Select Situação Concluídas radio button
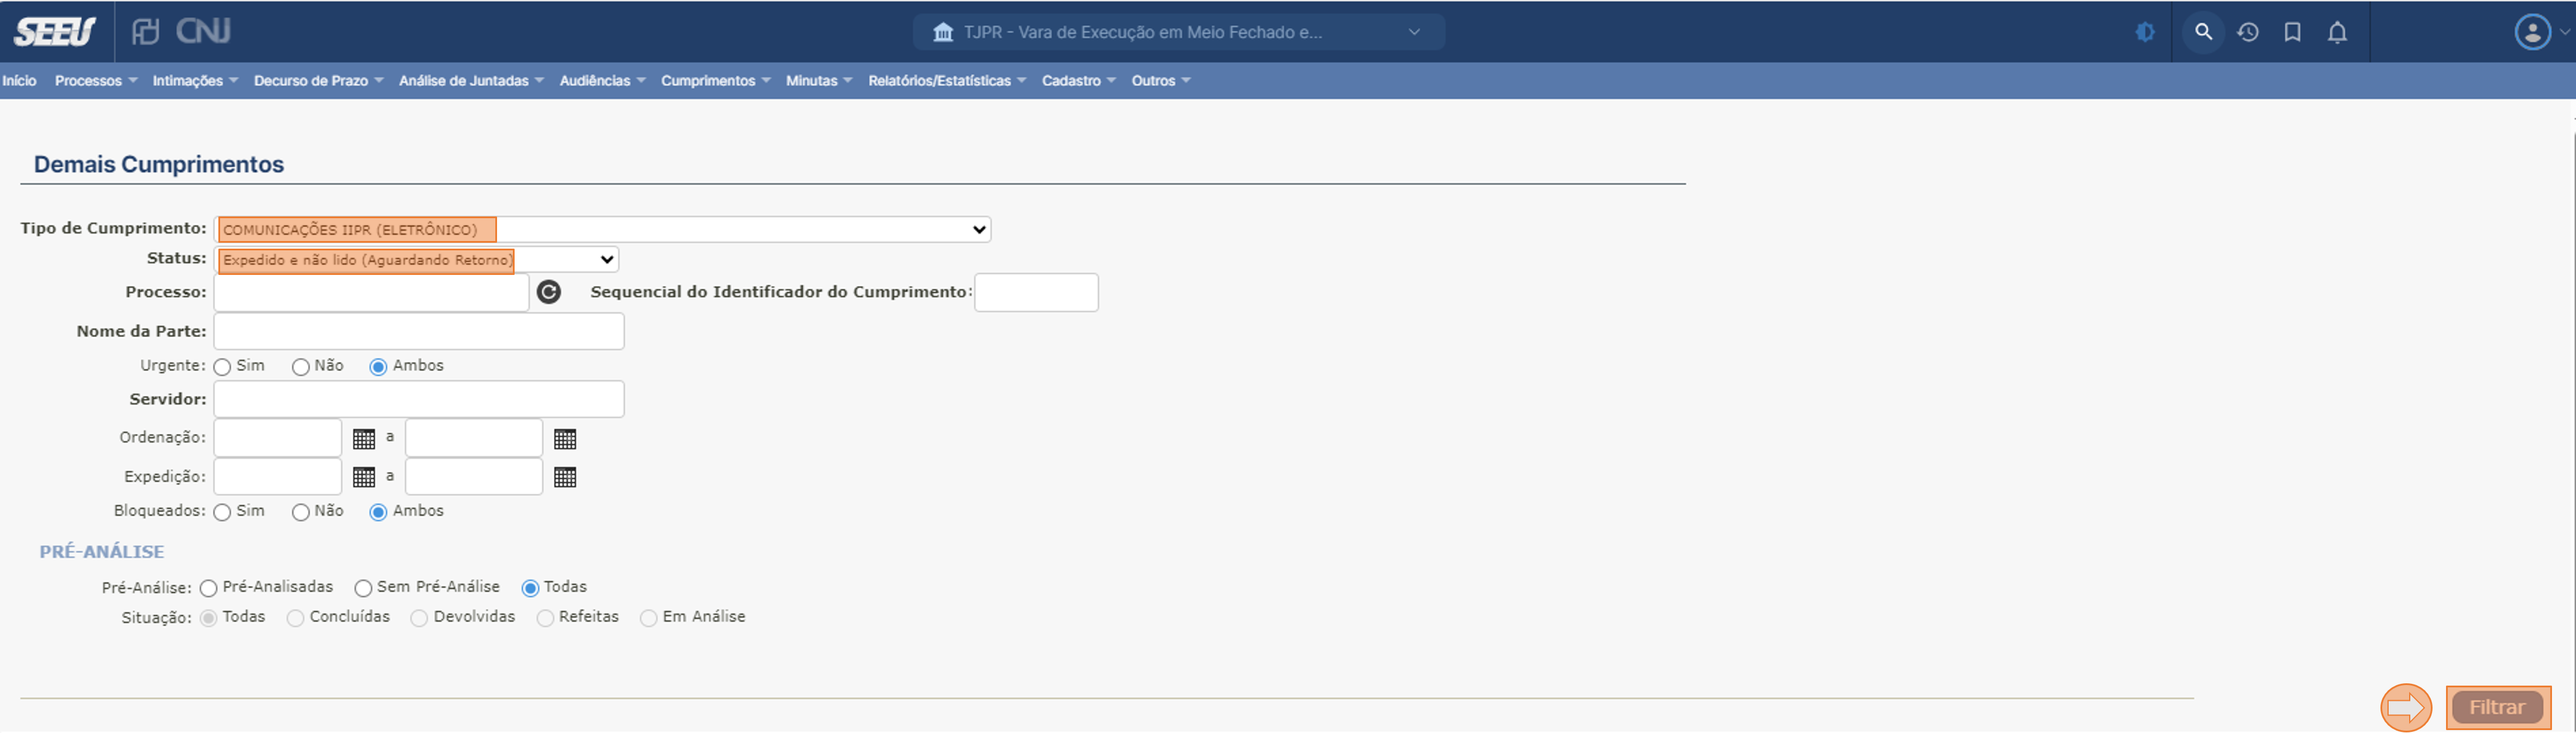This screenshot has width=2576, height=733. [295, 618]
